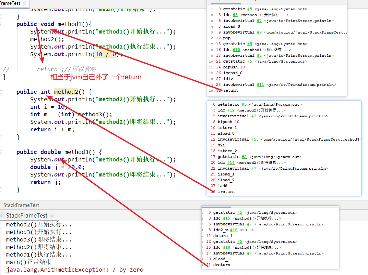Image resolution: width=368 pixels, height=275 pixels.
Task: Click the run-configuration icon beside StackFrameTest tab
Action: [2, 215]
